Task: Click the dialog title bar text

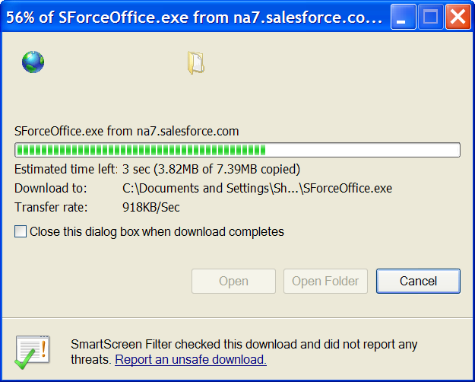Action: click(195, 18)
